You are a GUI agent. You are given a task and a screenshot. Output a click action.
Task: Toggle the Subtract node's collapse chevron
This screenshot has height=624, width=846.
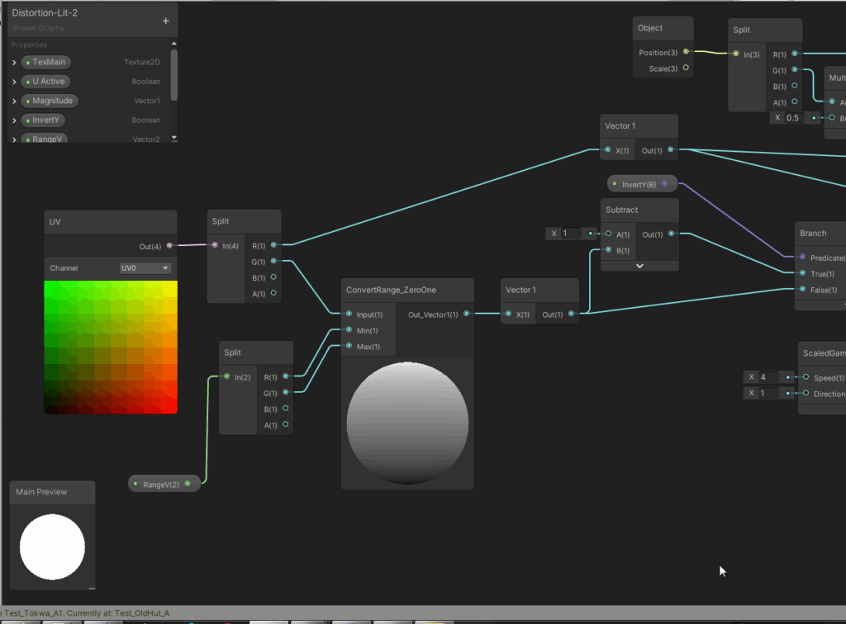tap(639, 266)
